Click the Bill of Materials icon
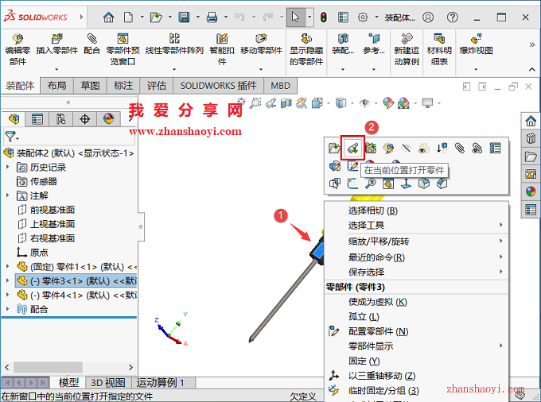The width and height of the screenshot is (541, 402). point(439,39)
